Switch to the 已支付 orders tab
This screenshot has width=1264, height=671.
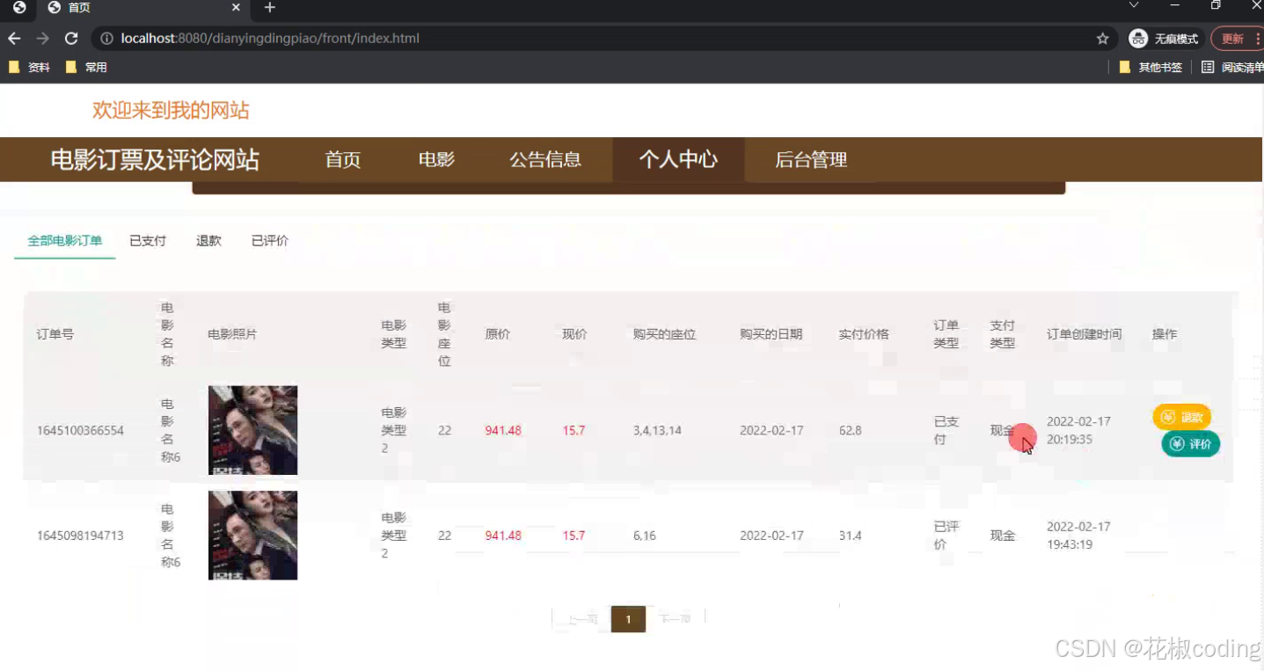pos(147,240)
